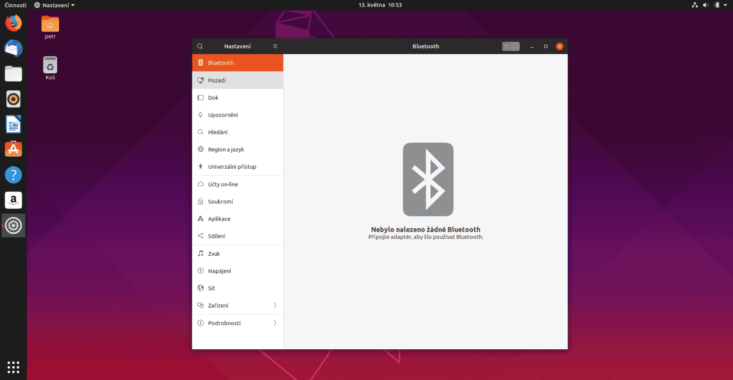Minimize the Settings window

532,46
